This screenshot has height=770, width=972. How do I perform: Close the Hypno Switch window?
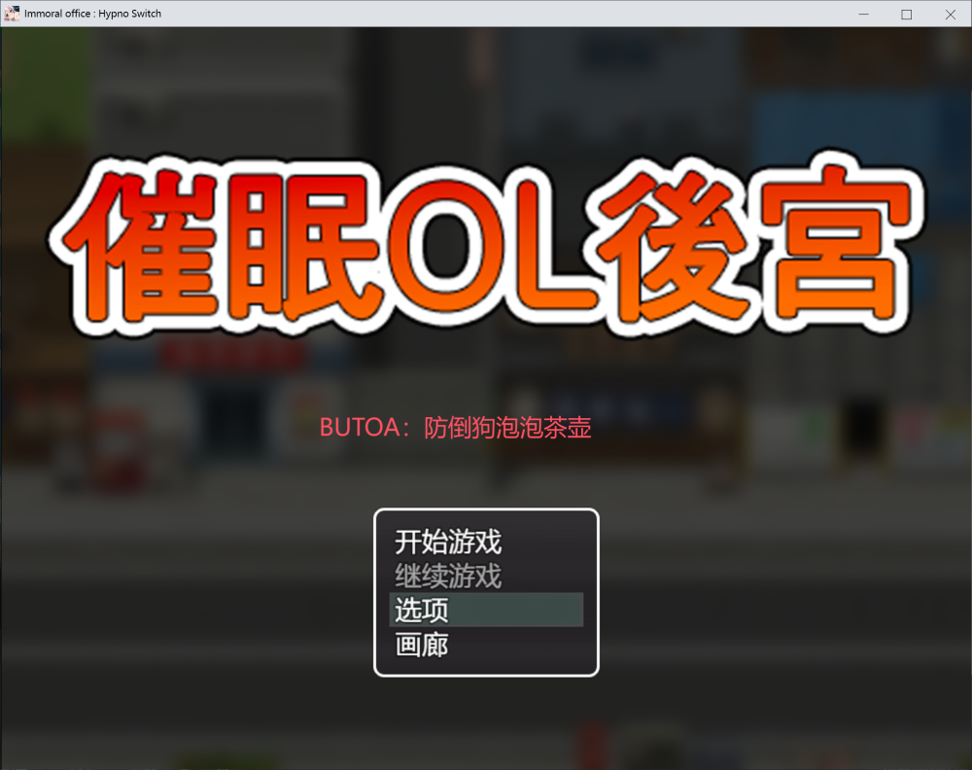(951, 14)
